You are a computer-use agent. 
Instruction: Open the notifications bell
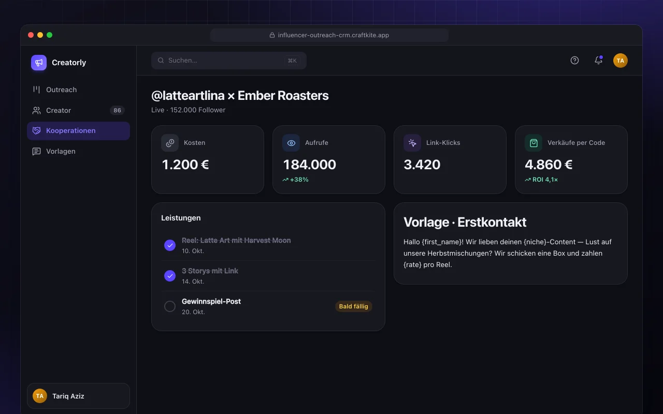598,61
